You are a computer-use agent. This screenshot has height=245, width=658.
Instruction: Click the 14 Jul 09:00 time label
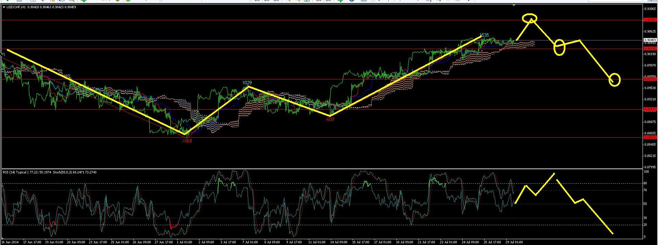click(338, 242)
